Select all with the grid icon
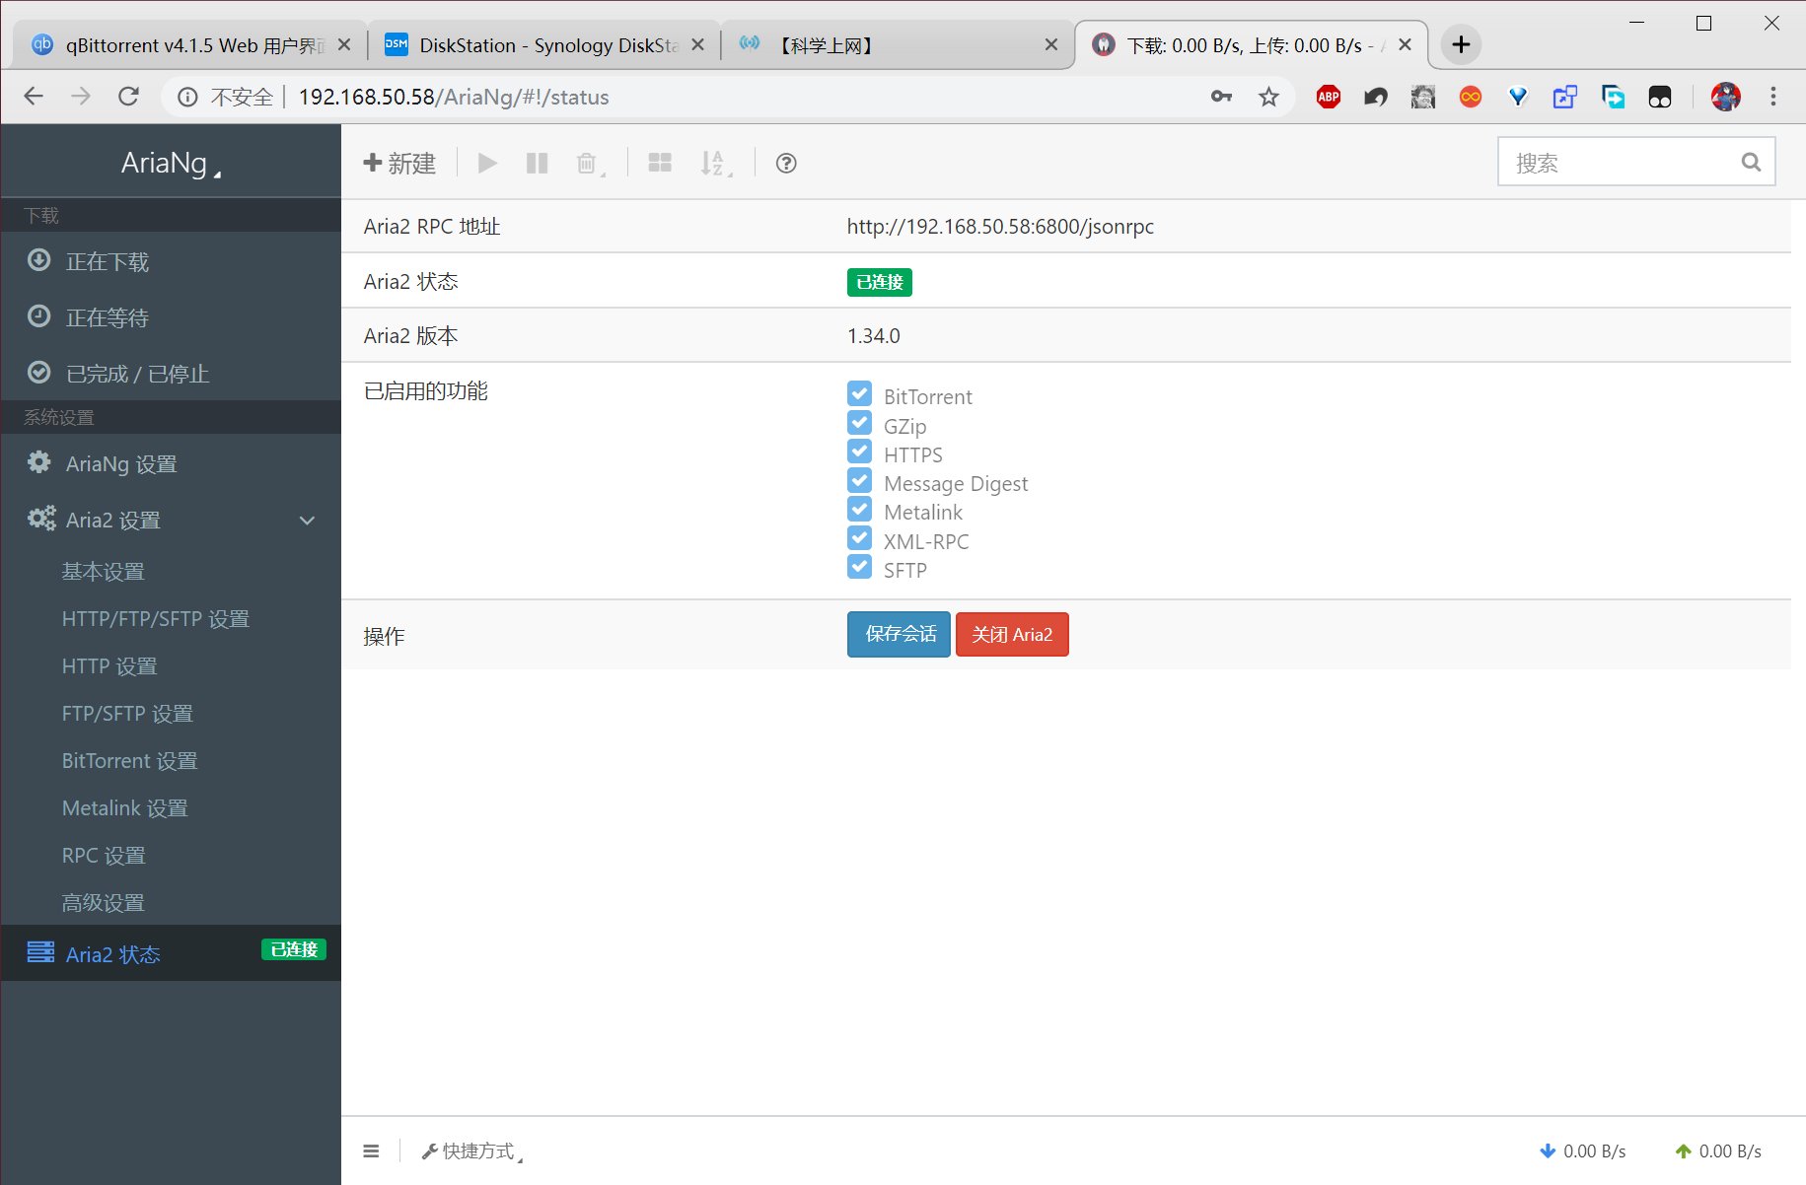Viewport: 1806px width, 1185px height. (660, 163)
